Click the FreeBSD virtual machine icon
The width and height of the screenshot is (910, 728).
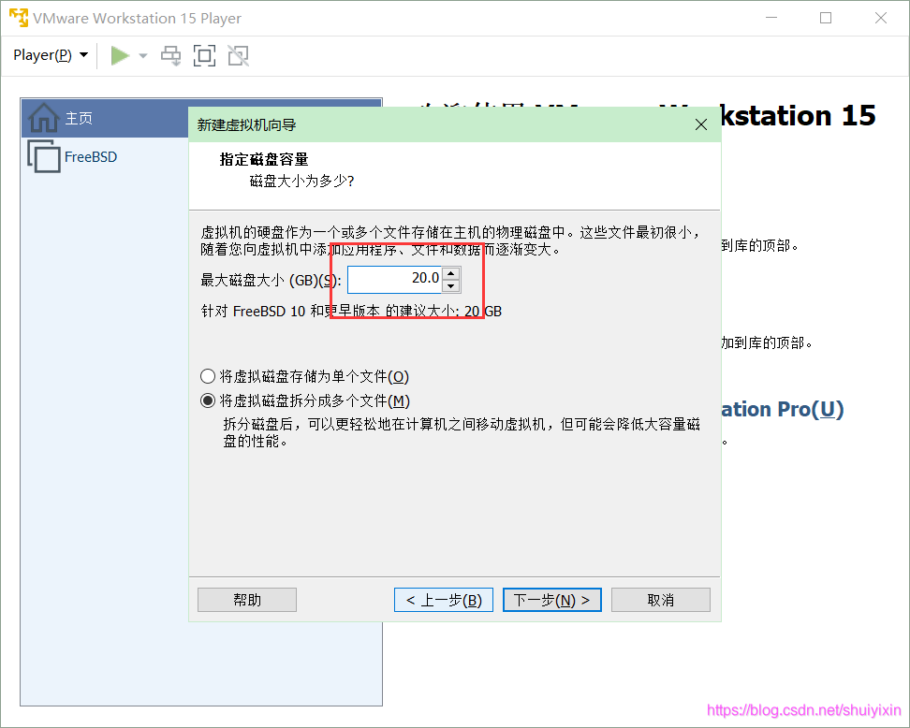[44, 156]
